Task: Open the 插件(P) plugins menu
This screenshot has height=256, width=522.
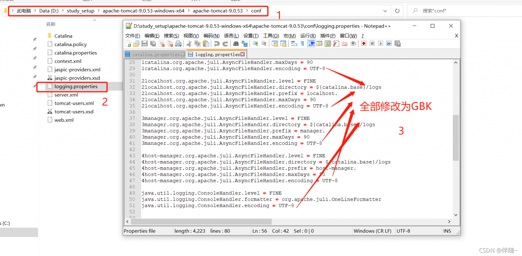Action: point(328,36)
